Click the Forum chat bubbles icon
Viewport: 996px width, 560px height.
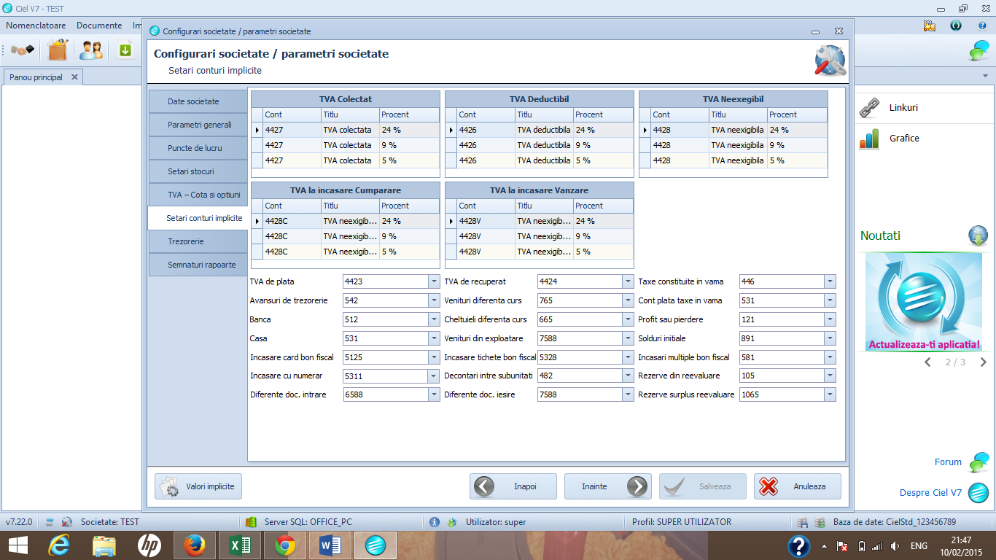[x=979, y=462]
